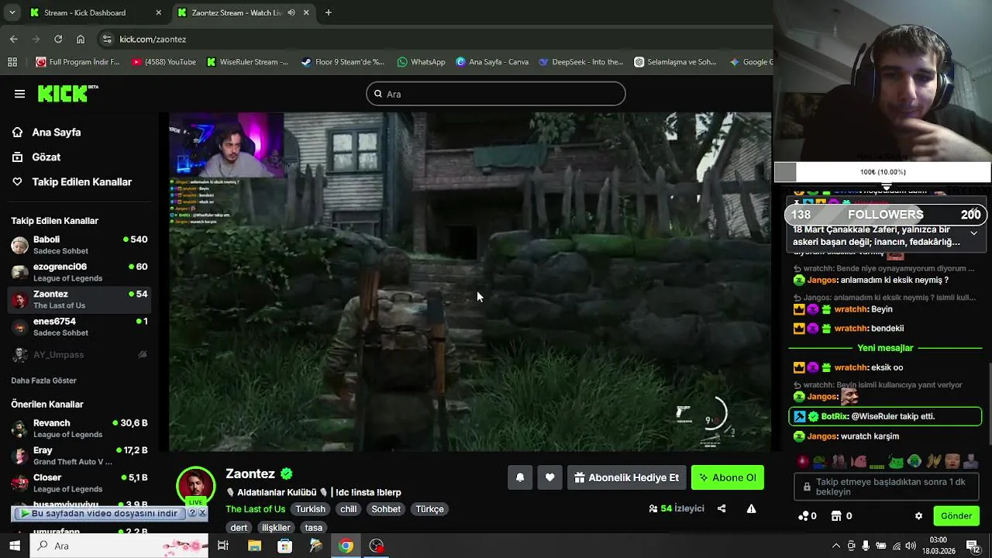The image size is (992, 558).
Task: Click the Türkçe tag
Action: [x=429, y=509]
